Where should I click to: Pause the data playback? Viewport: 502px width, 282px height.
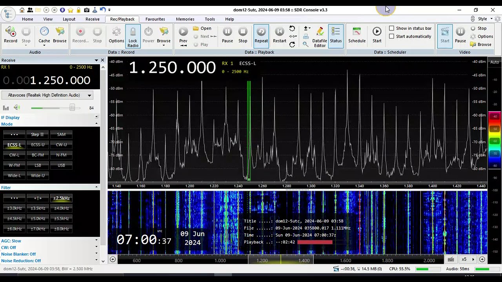227,36
